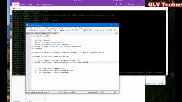Save the document using the floppy disk icon
The image size is (182, 102).
(x=32, y=30)
